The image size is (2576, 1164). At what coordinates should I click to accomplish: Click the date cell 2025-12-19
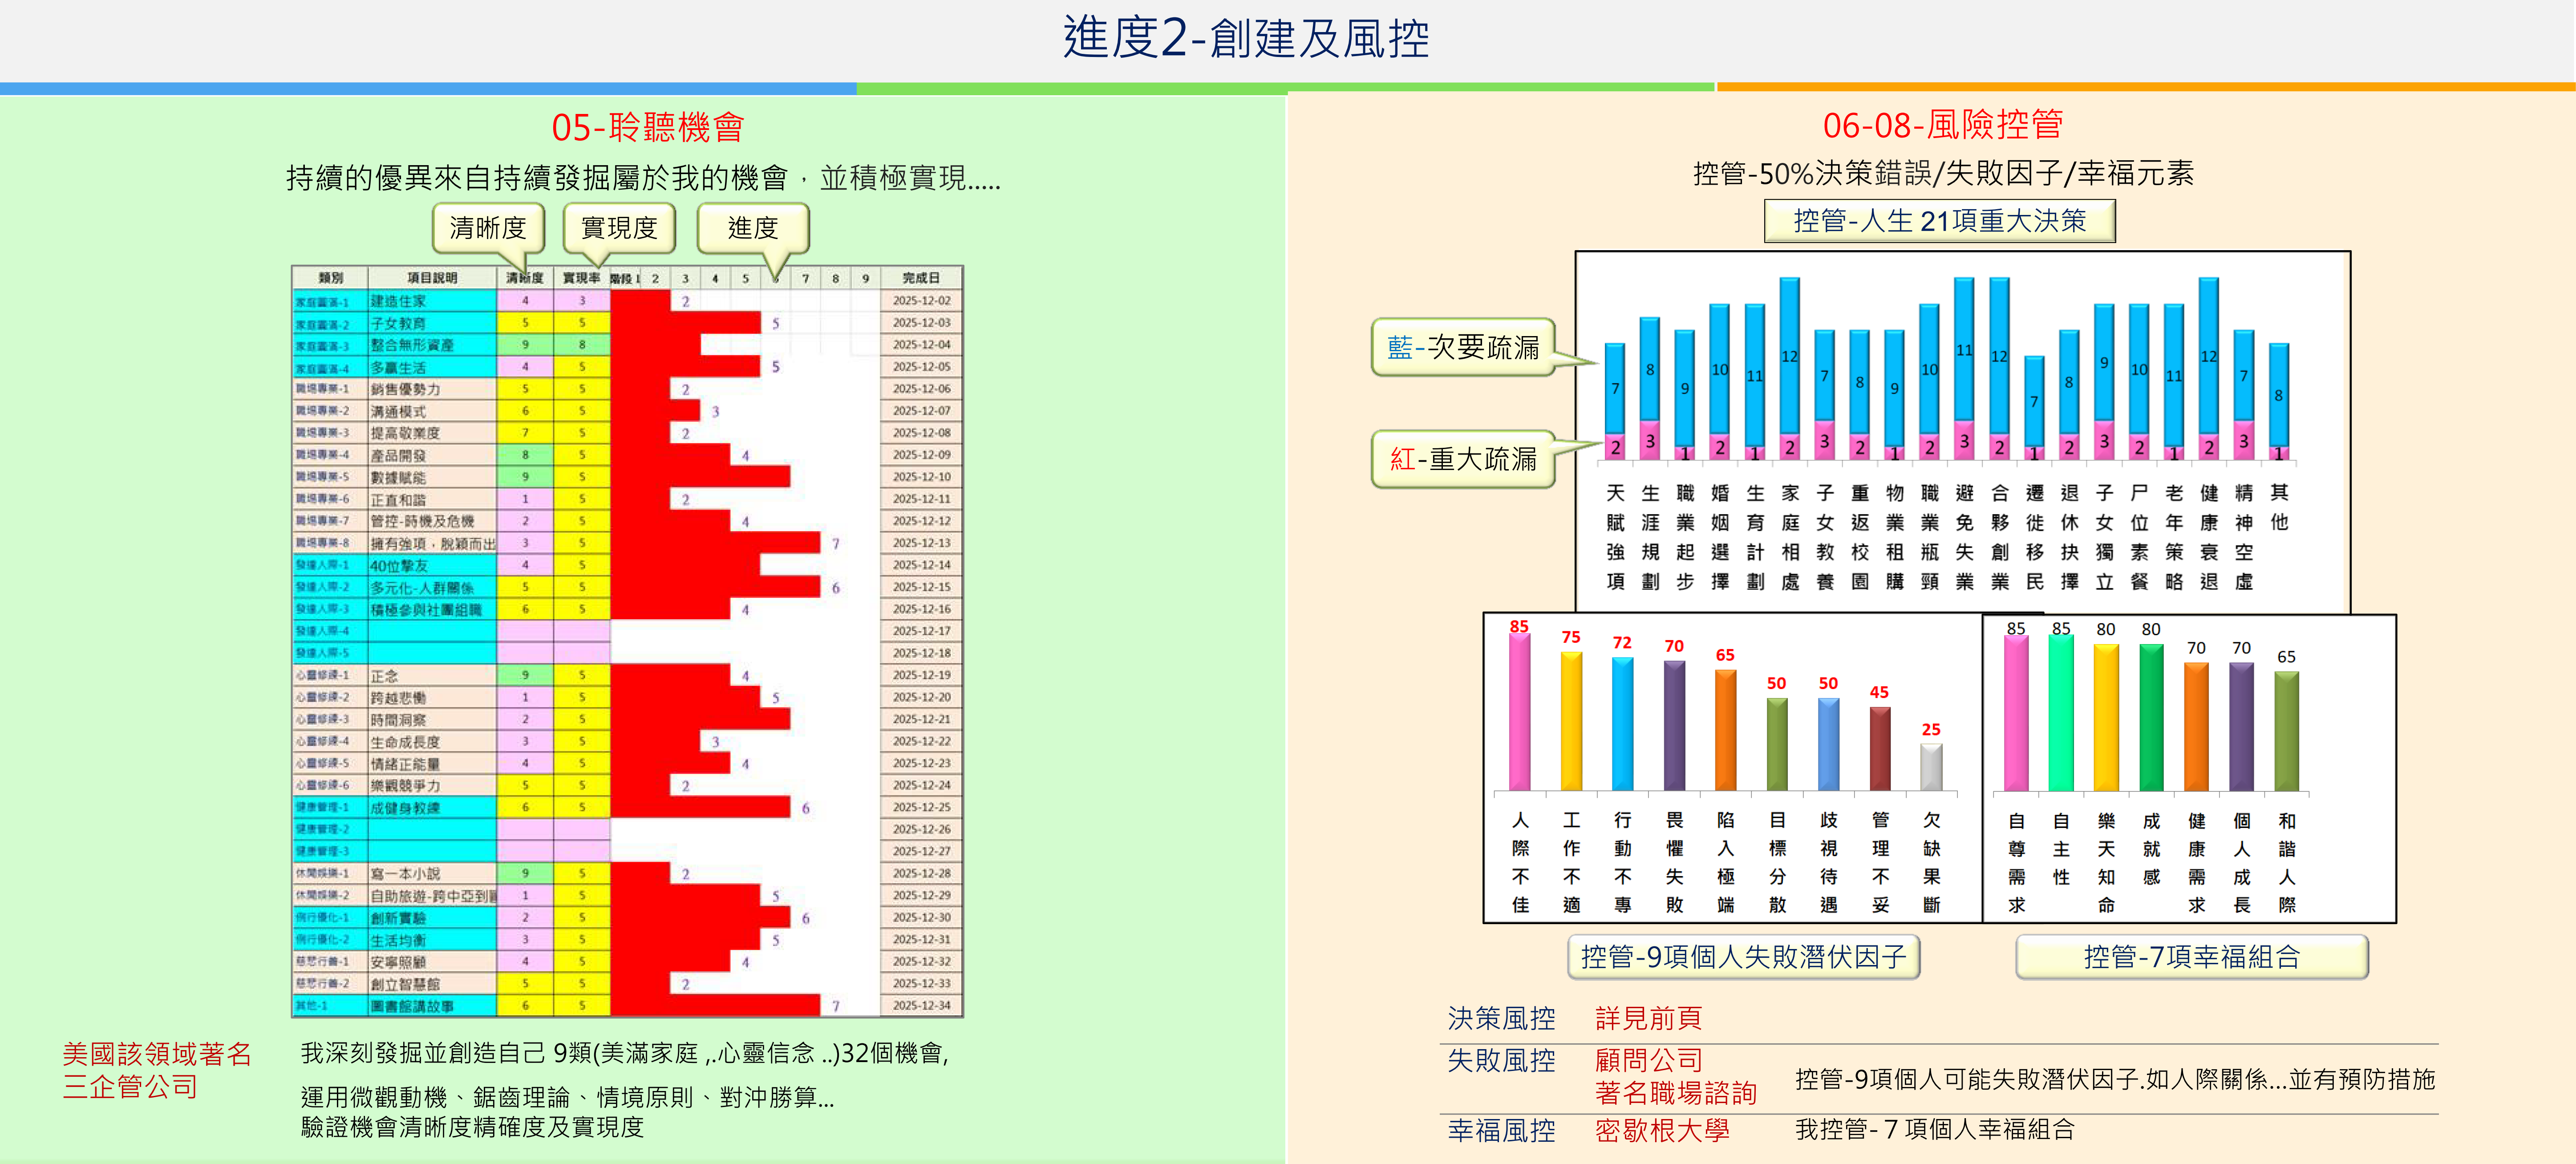click(x=921, y=675)
